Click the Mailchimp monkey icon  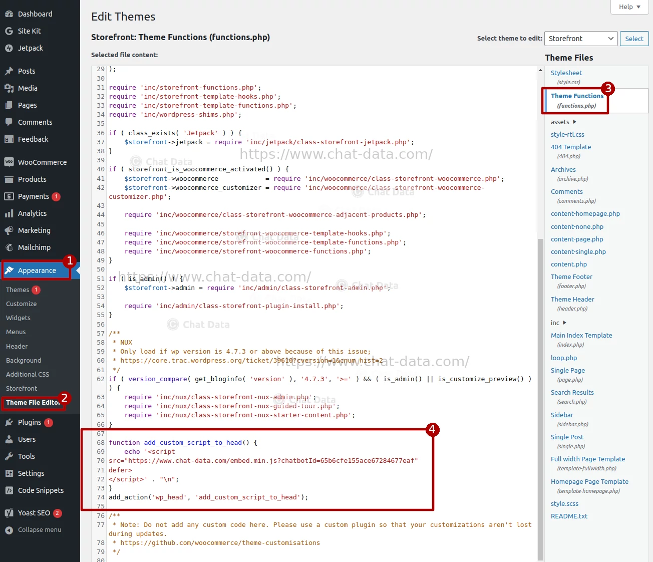click(9, 247)
